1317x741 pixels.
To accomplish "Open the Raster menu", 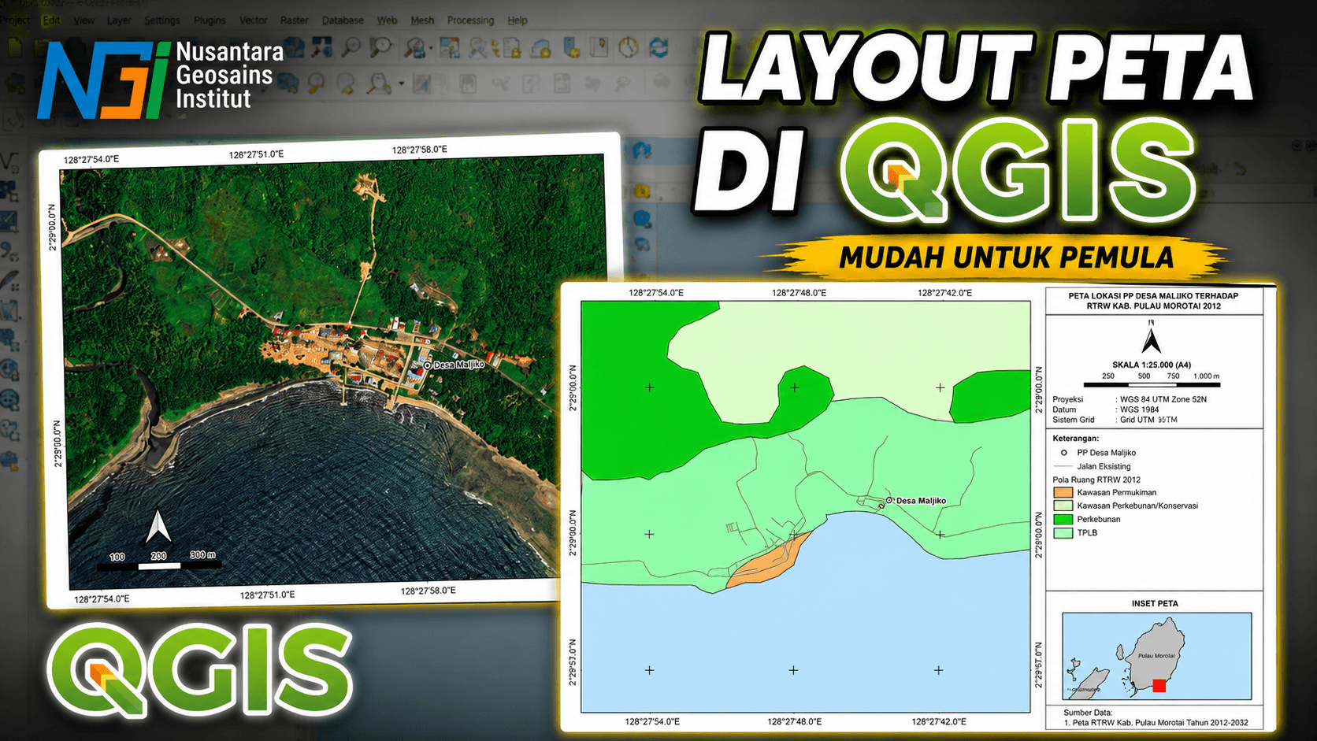I will [295, 20].
